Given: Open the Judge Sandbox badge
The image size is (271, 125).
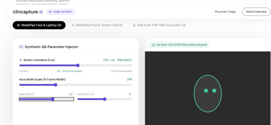Looking at the screenshot, I should 60,12.
